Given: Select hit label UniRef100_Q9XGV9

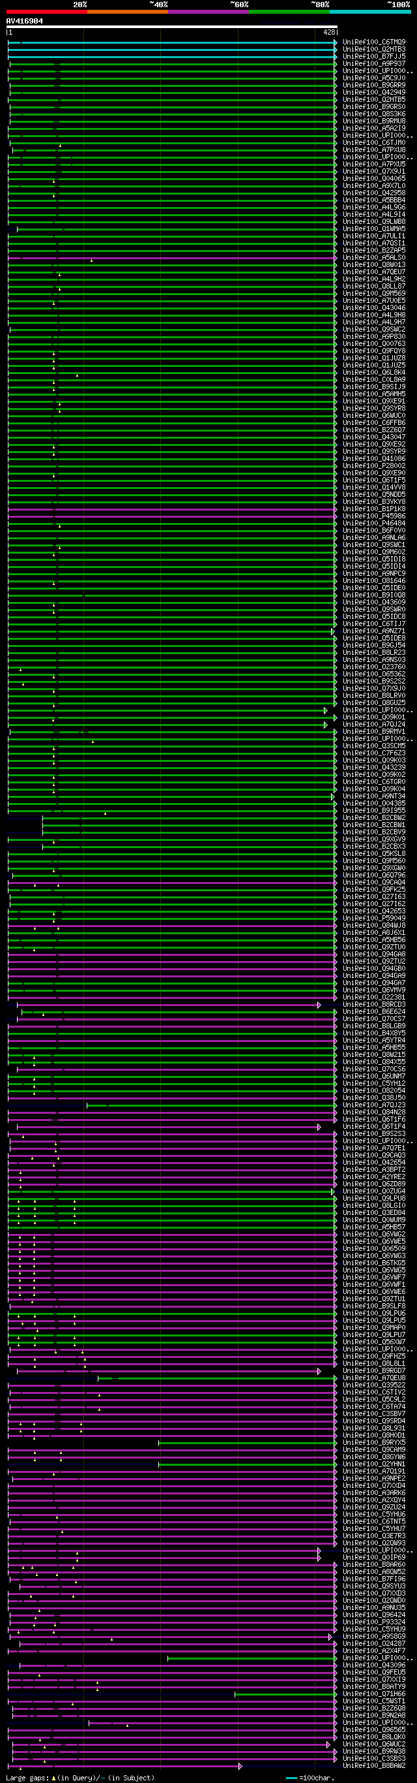Looking at the screenshot, I should 373,839.
